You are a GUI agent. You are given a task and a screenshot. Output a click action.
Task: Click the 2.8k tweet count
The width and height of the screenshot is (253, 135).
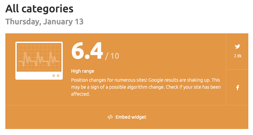pos(238,56)
